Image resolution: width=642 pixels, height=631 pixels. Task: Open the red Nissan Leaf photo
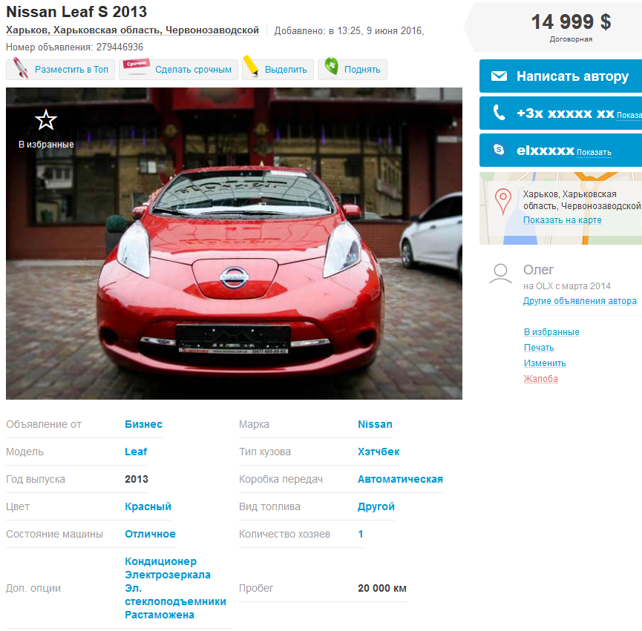235,244
